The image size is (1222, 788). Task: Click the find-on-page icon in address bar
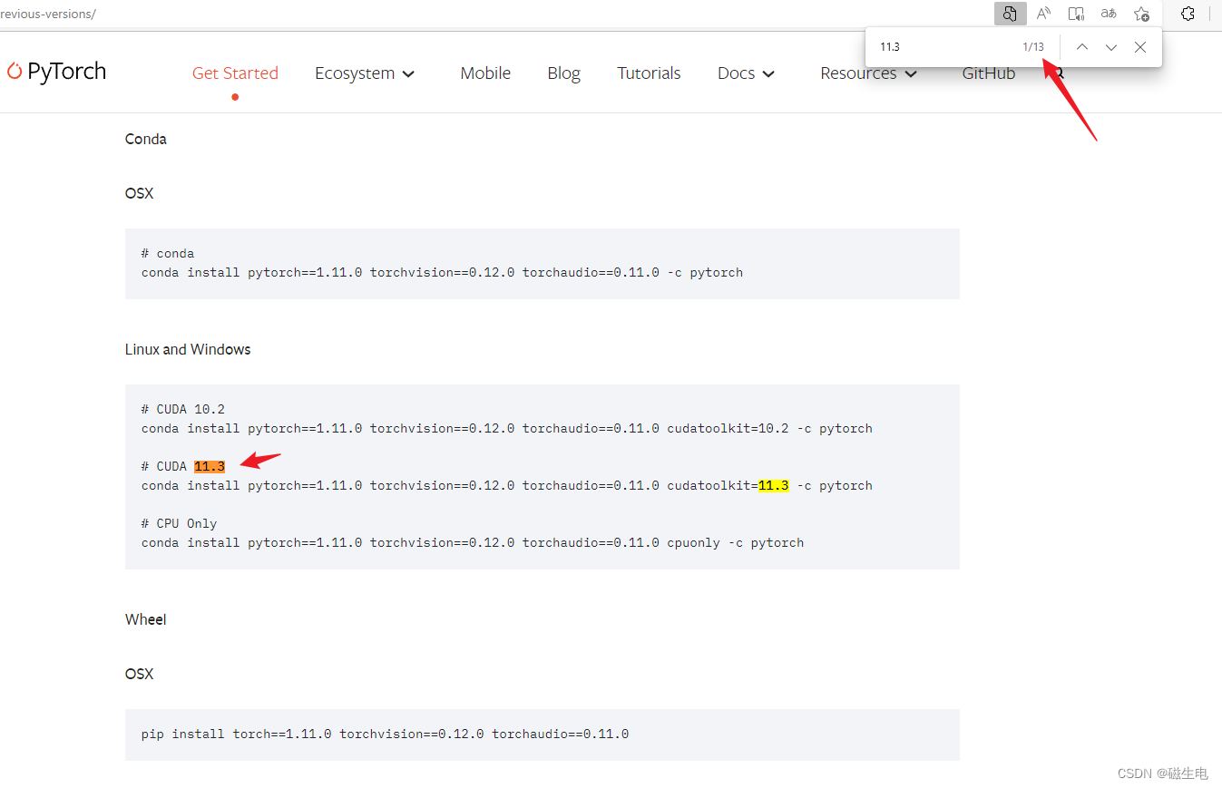point(1010,14)
